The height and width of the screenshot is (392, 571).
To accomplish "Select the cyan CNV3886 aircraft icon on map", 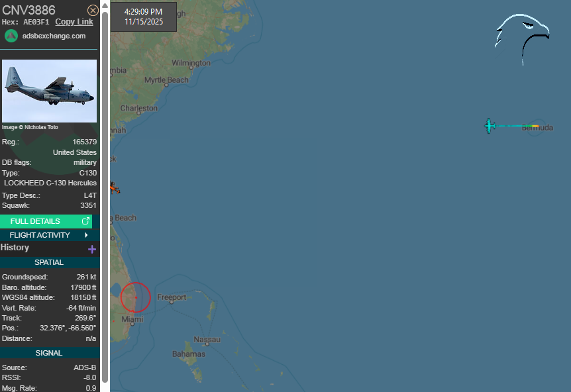I will (490, 126).
